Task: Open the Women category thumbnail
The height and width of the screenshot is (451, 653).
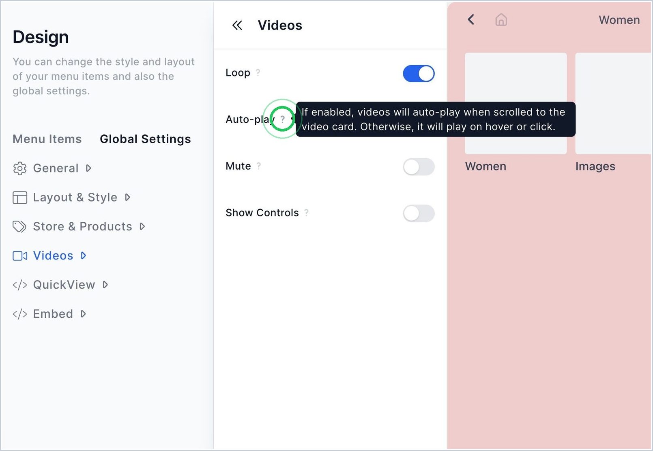Action: coord(516,103)
